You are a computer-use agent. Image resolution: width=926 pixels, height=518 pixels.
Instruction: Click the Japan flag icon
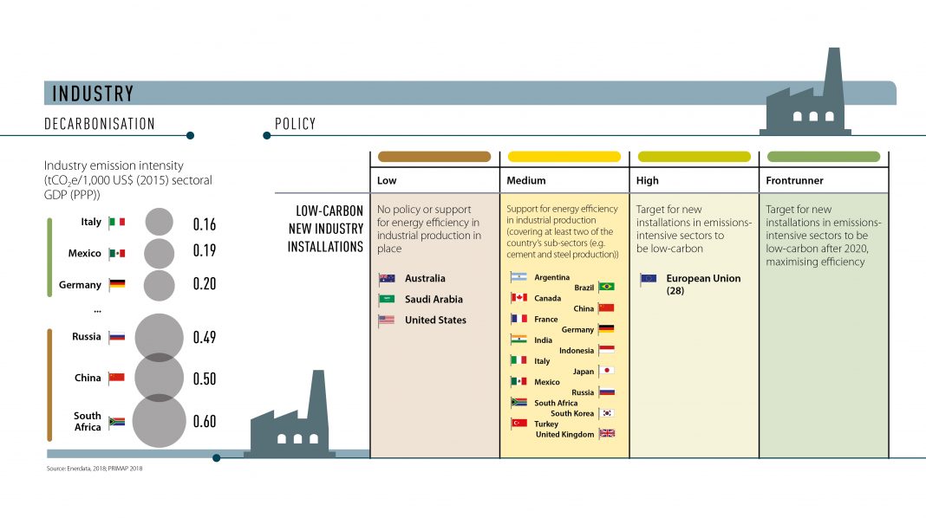click(x=606, y=371)
